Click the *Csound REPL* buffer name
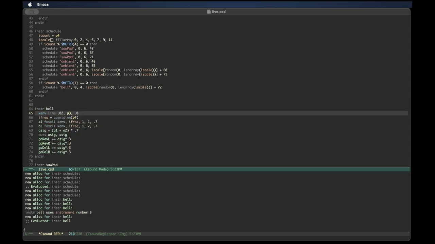435x244 pixels. coord(51,234)
